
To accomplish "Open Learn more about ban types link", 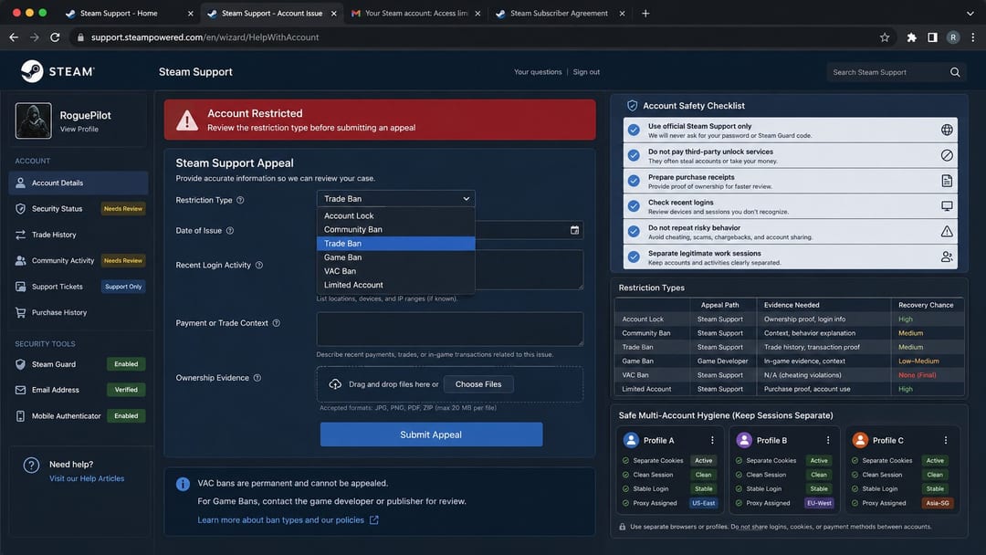I will point(288,519).
